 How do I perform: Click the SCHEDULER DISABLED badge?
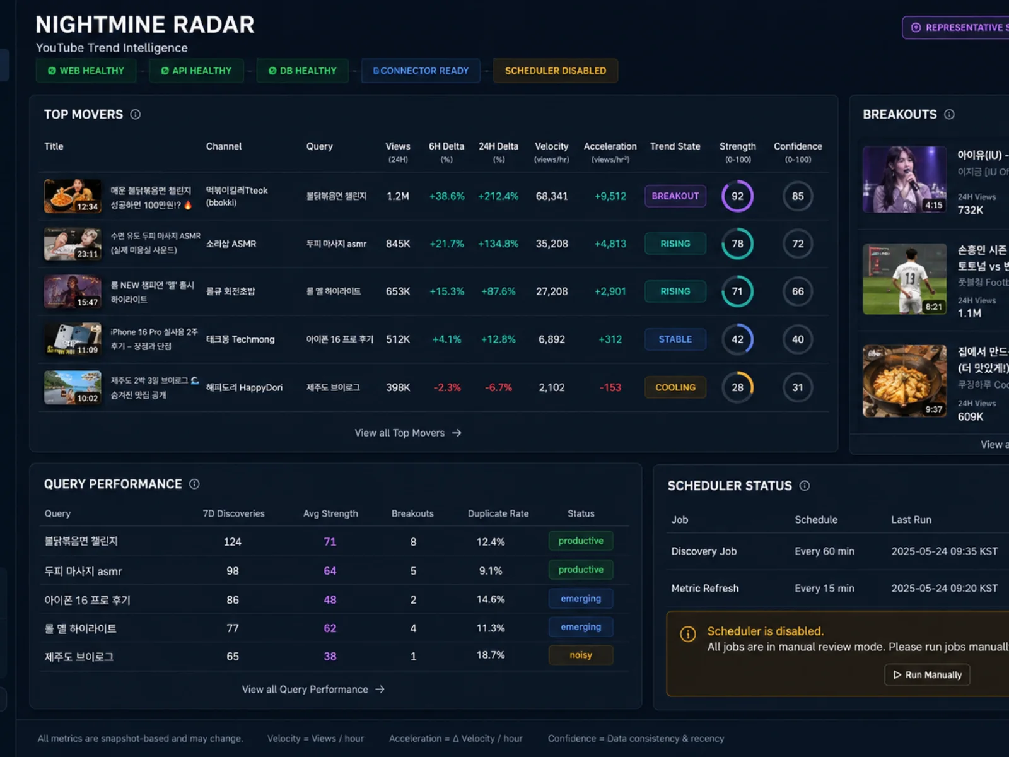(x=556, y=71)
